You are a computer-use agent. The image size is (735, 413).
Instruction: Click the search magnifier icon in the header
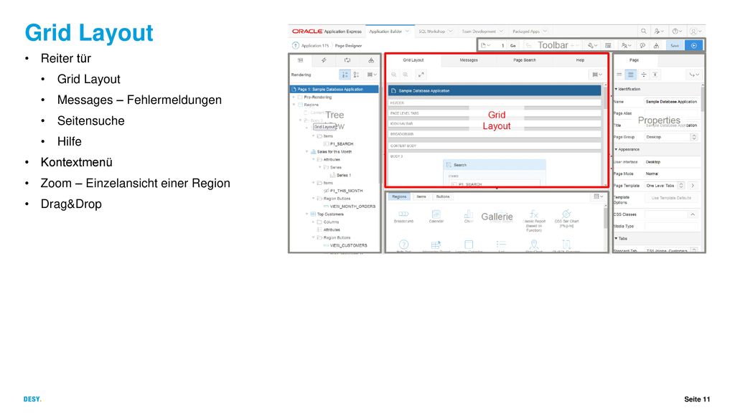click(x=644, y=32)
